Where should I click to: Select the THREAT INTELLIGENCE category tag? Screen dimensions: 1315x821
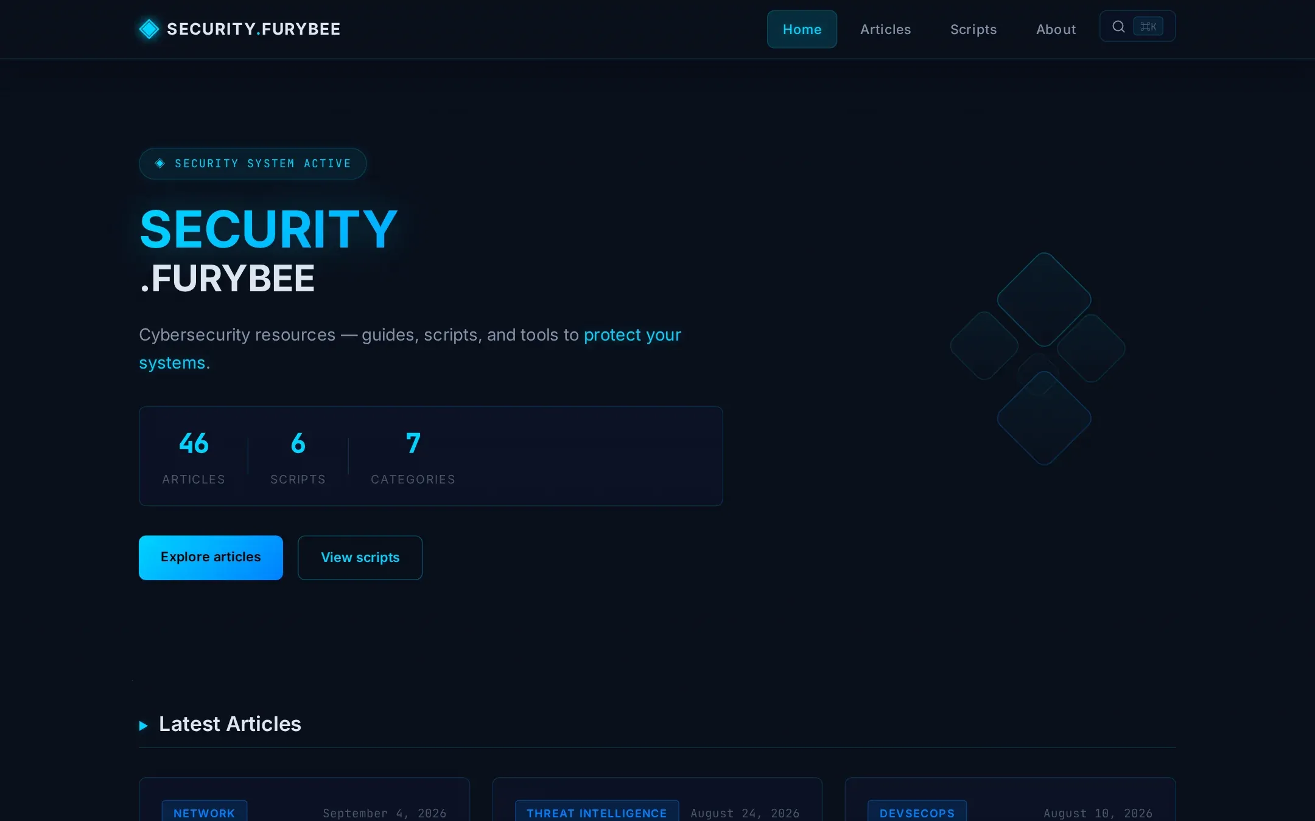pos(597,812)
